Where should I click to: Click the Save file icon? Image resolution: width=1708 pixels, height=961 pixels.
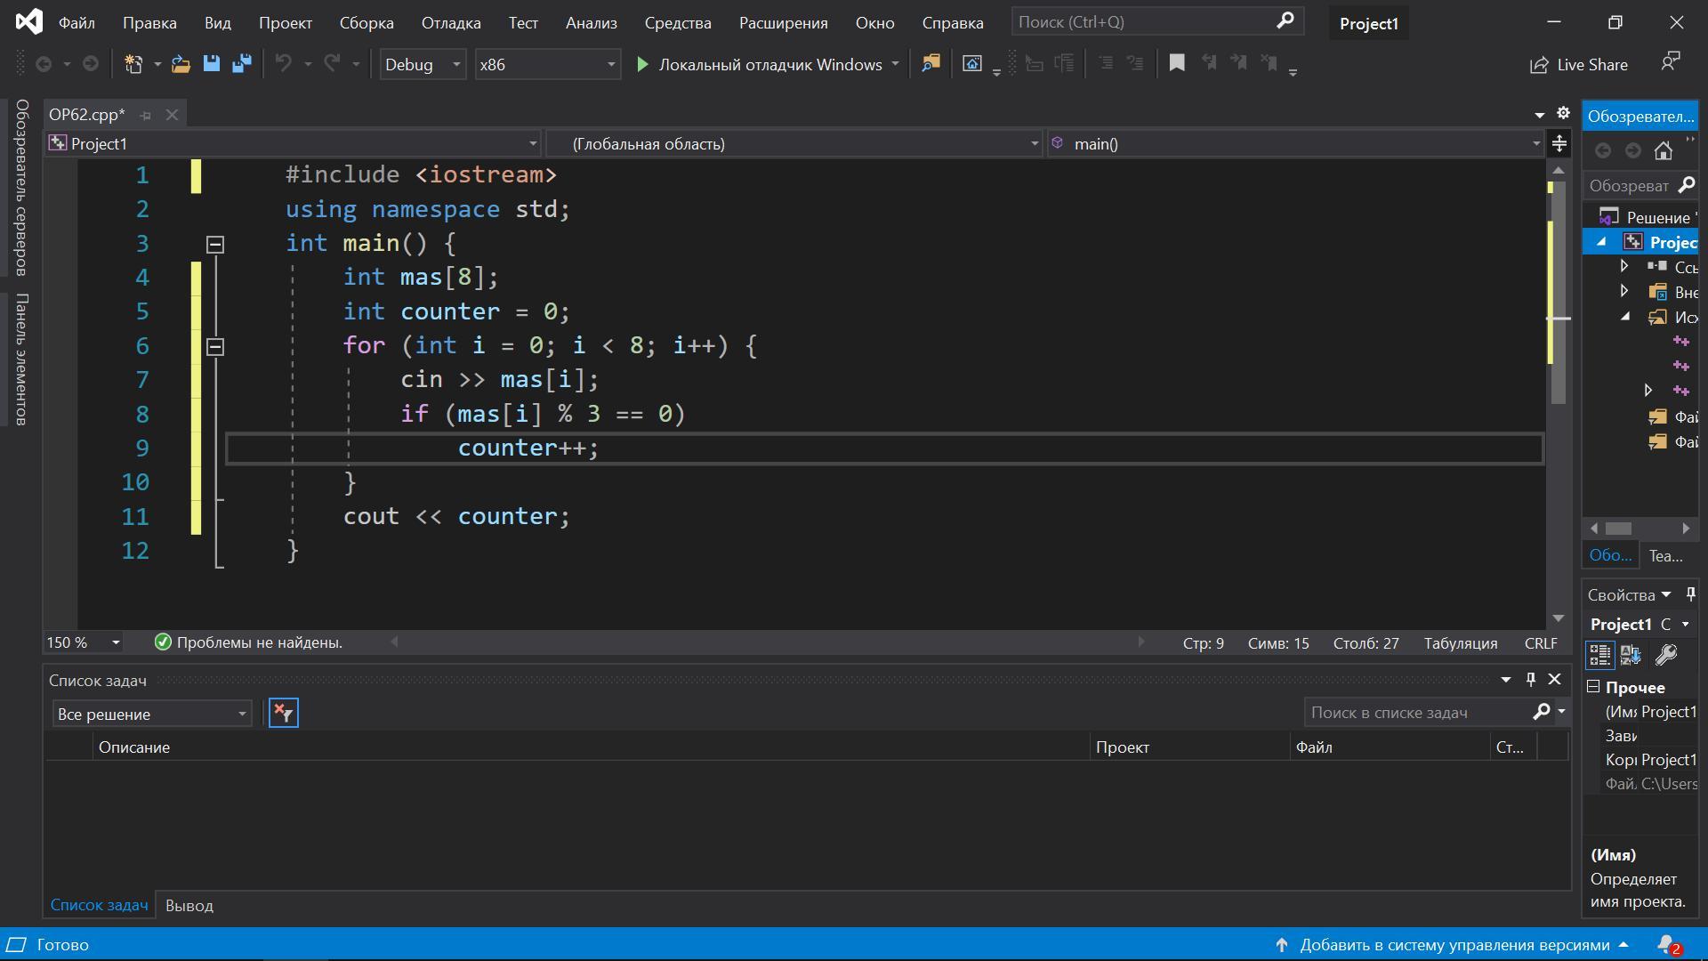click(211, 64)
